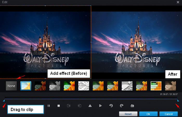Stop the video playback
The image size is (182, 117).
(x=58, y=106)
